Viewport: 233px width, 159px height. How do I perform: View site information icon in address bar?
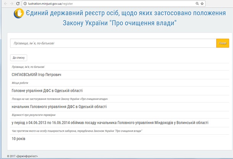click(25, 3)
